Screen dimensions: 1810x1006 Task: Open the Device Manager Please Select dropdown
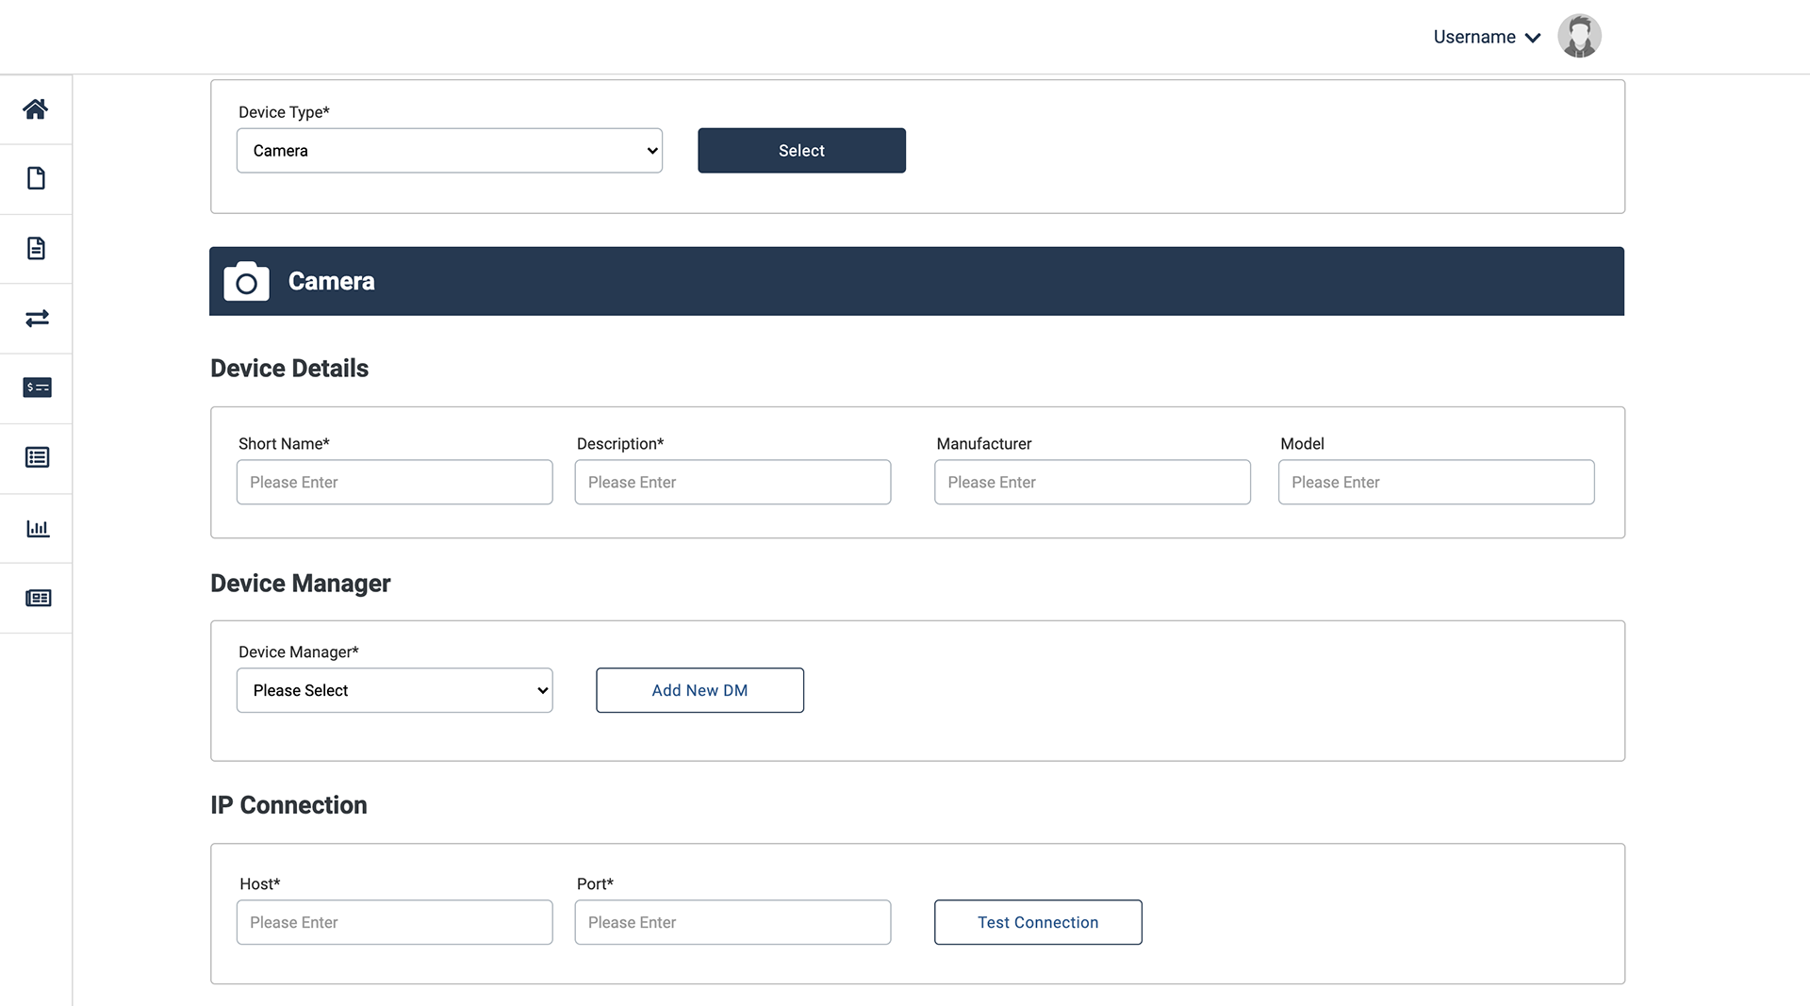pos(394,690)
